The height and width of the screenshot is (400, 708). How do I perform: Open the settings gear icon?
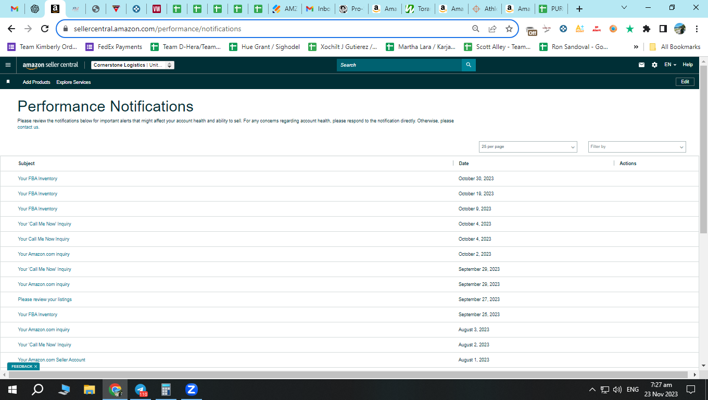click(655, 65)
